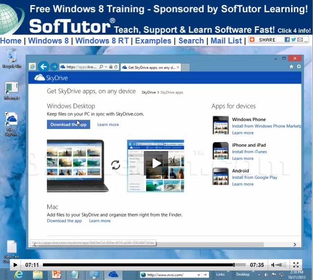
Task: Open 'Install from Google Play' link
Action: [254, 177]
